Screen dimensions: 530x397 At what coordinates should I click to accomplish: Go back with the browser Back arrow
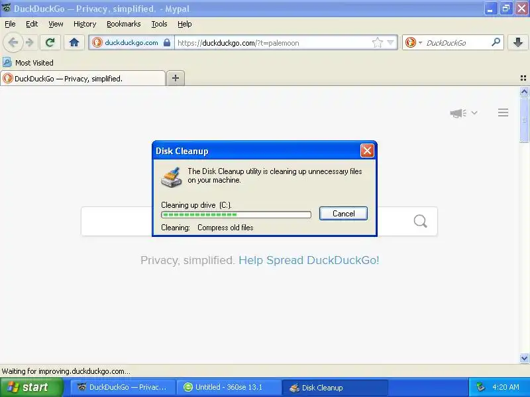13,42
